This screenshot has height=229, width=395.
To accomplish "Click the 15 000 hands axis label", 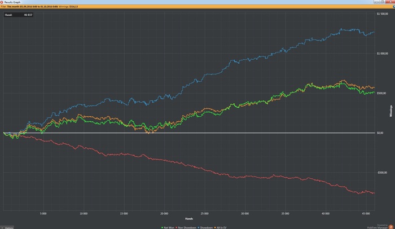I will [x=124, y=214].
